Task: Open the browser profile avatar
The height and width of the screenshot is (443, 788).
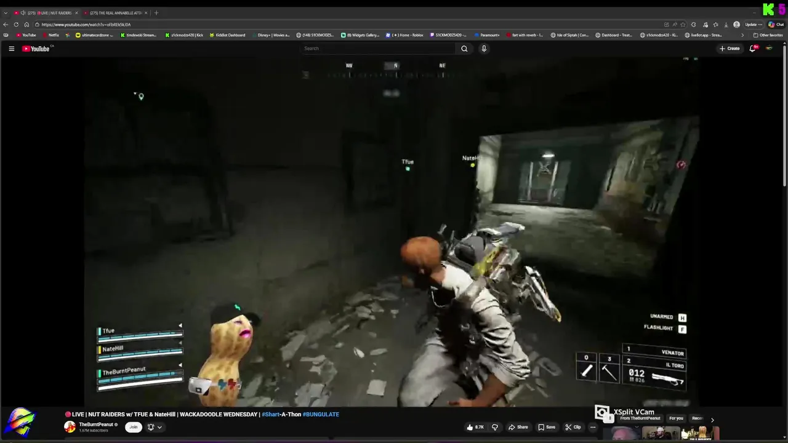Action: (x=737, y=25)
